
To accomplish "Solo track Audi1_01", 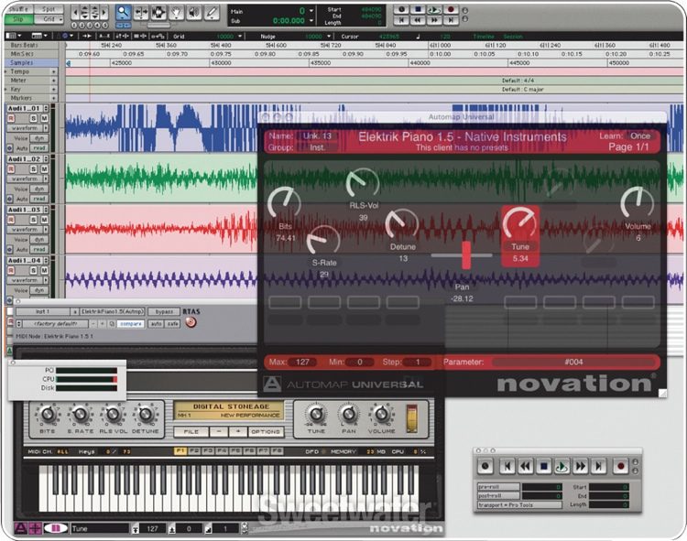I will (34, 118).
